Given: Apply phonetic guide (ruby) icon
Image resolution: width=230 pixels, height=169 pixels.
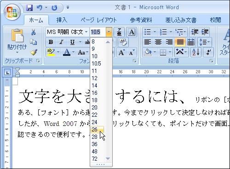Looking at the screenshot, I should click(119, 32).
